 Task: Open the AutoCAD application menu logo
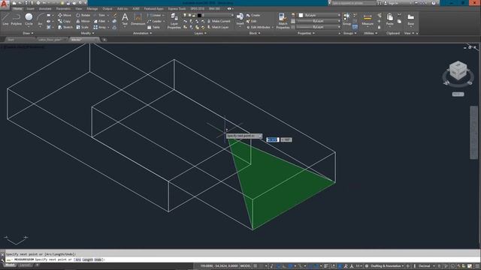click(x=5, y=4)
